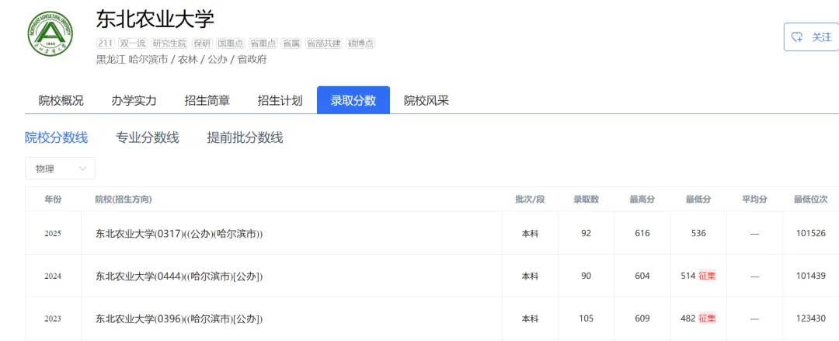Click 东北农业大学(0396) row name
The width and height of the screenshot is (839, 341).
pyautogui.click(x=179, y=318)
